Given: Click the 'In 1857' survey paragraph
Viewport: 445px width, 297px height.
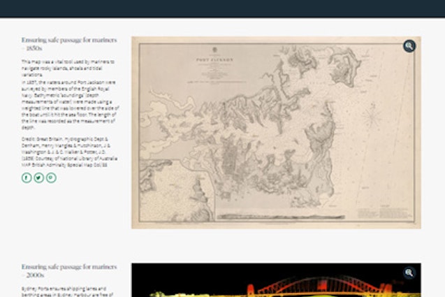Looking at the screenshot, I should (68, 105).
